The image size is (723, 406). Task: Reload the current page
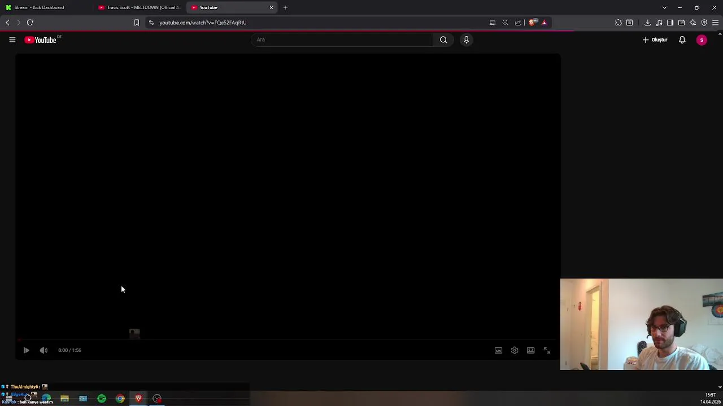(30, 23)
